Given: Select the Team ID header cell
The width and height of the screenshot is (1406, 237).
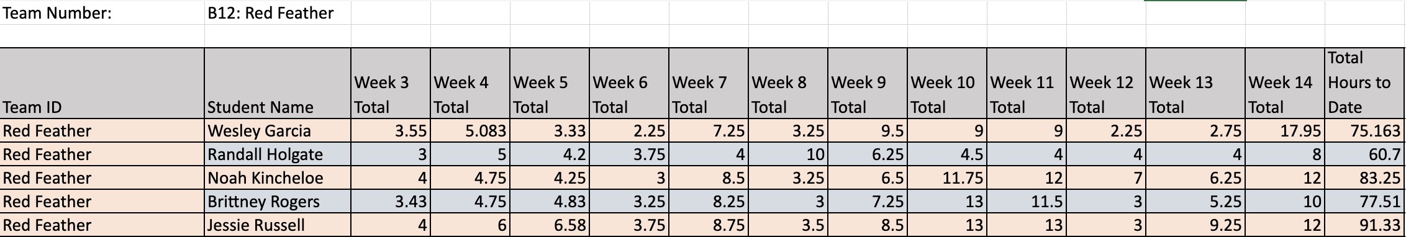Looking at the screenshot, I should tap(102, 83).
